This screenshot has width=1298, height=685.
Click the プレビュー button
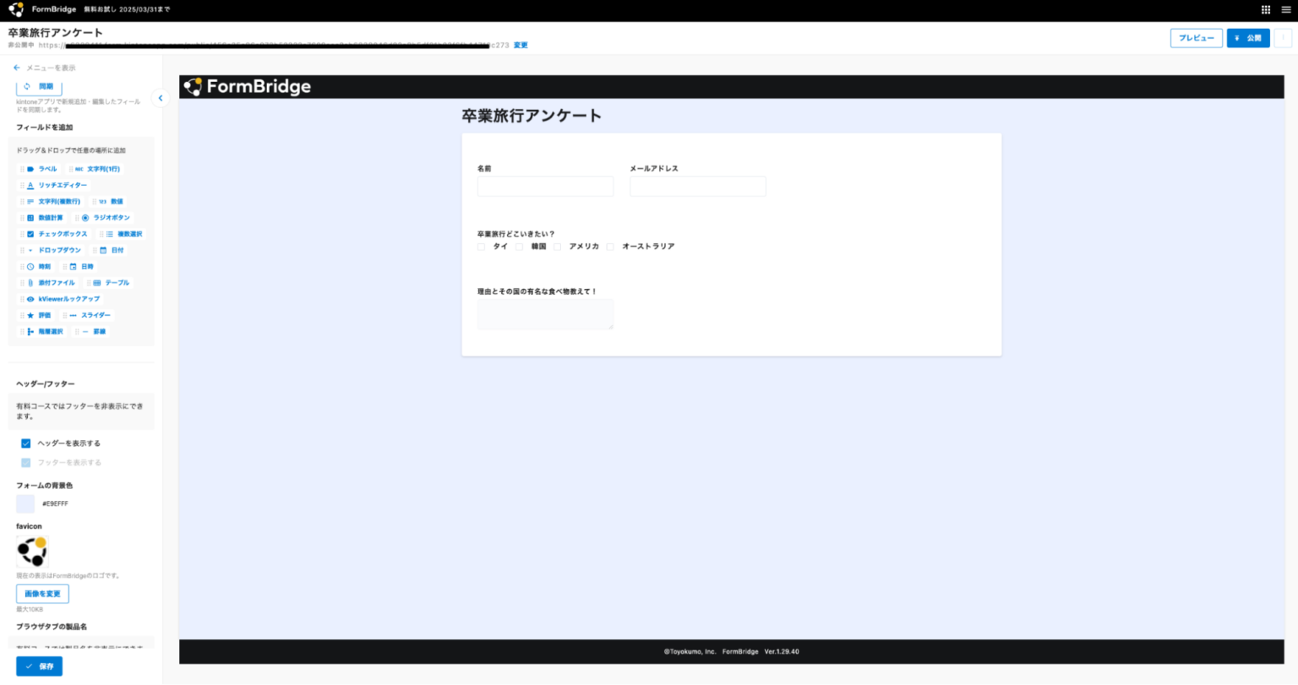[x=1196, y=37]
